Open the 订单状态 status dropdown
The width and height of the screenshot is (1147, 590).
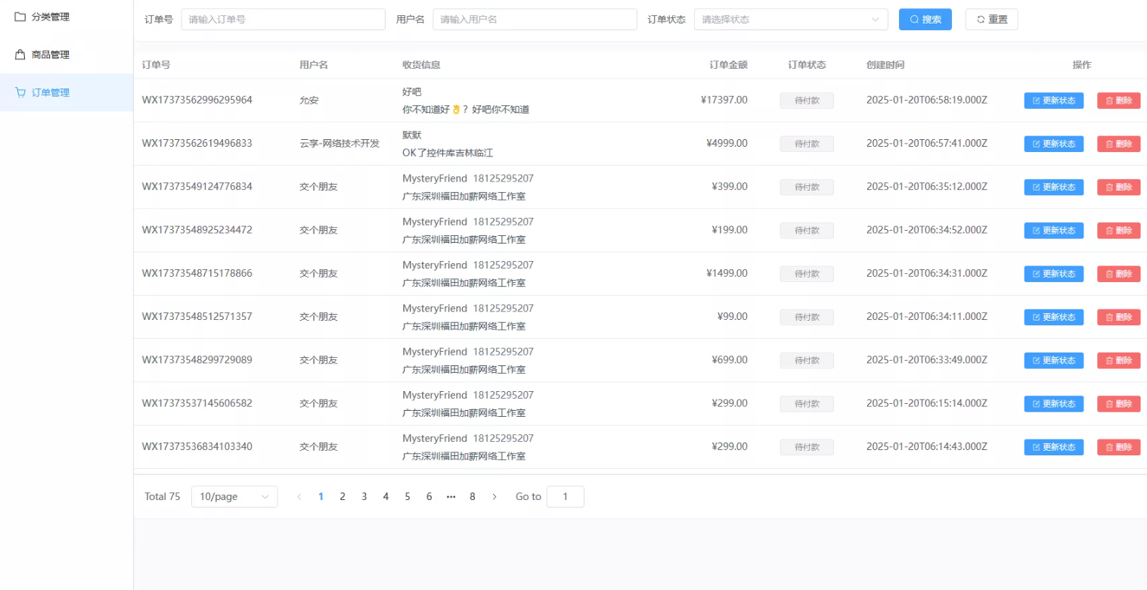pyautogui.click(x=790, y=19)
